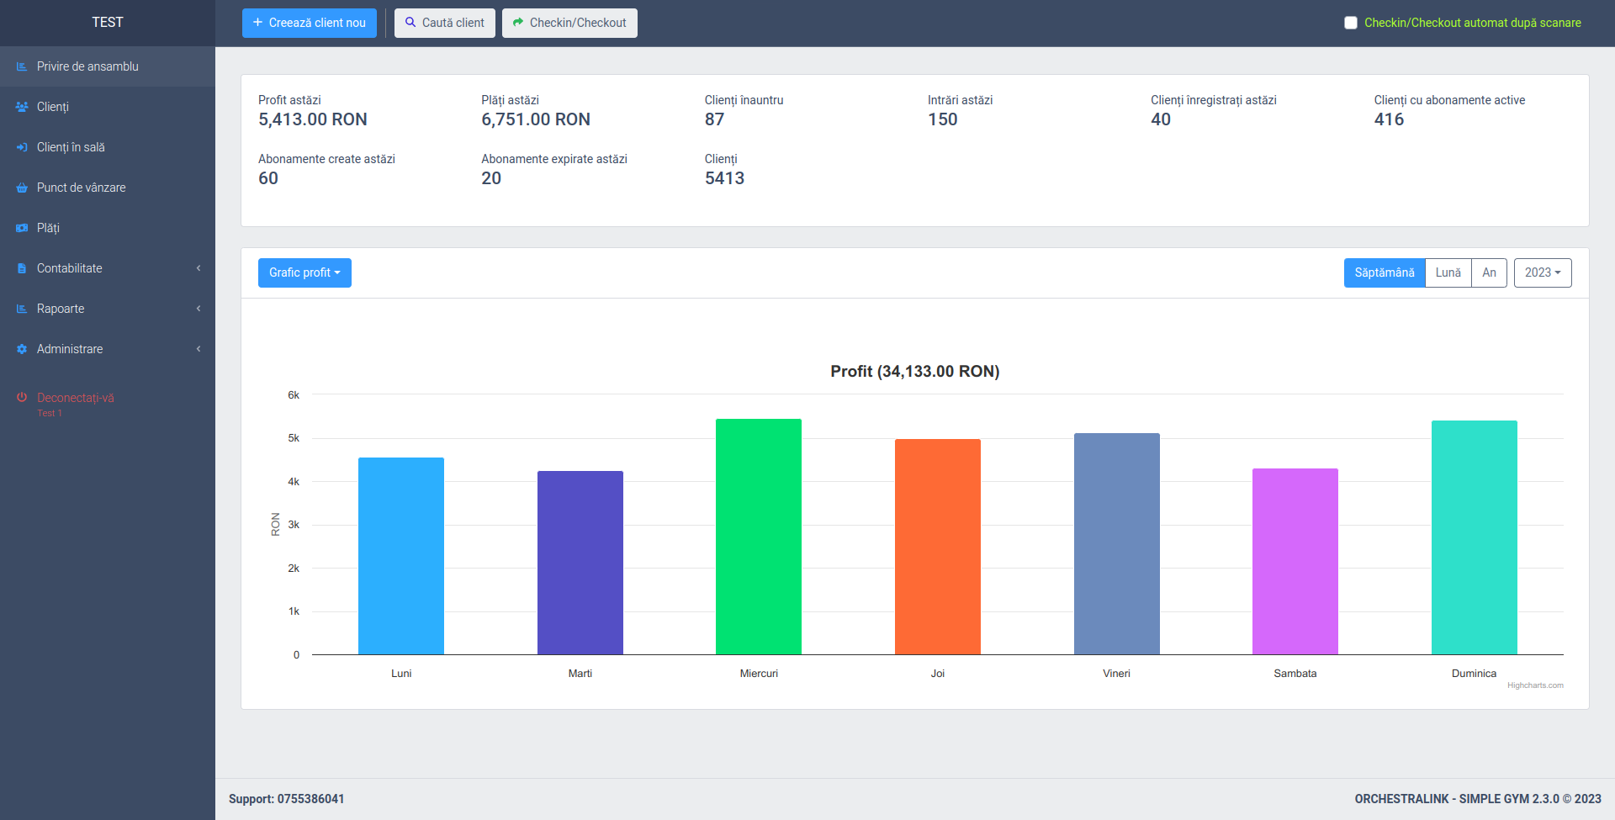The image size is (1615, 820).
Task: Click the Contabilitate document icon
Action: 22,268
